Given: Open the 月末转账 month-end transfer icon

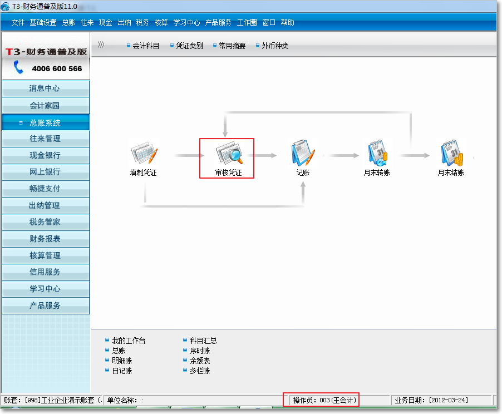Looking at the screenshot, I should (x=377, y=153).
